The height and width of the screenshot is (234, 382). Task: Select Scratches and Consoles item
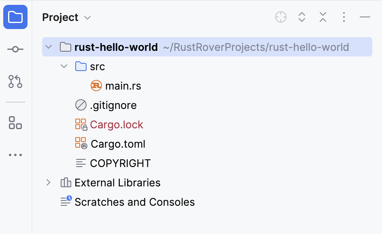[127, 202]
